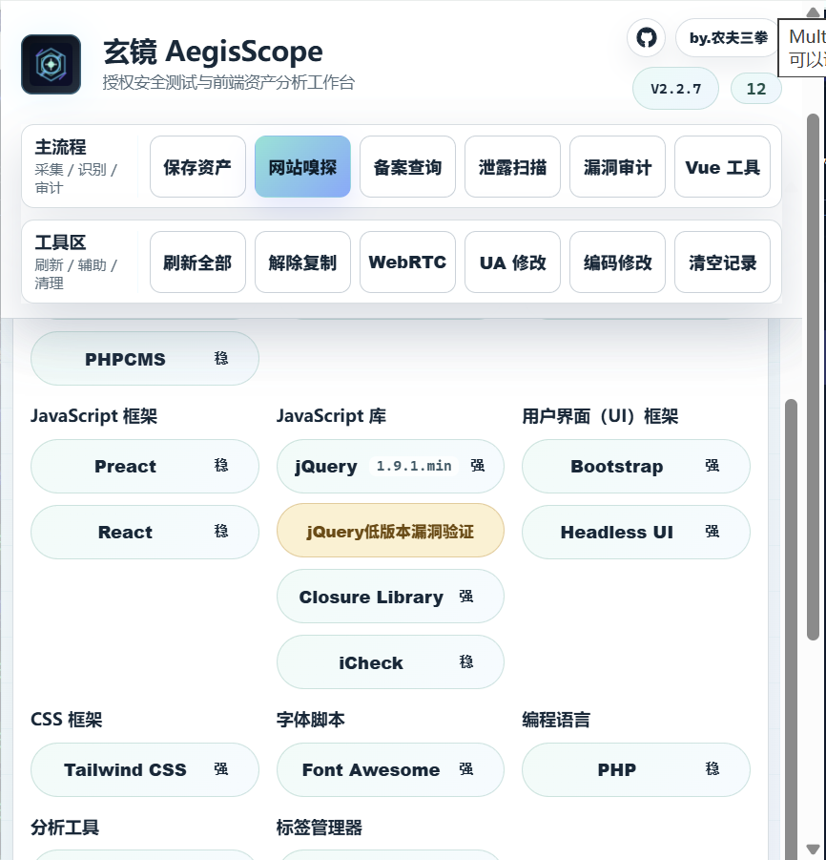
Task: Open the GitHub repository icon
Action: (x=646, y=38)
